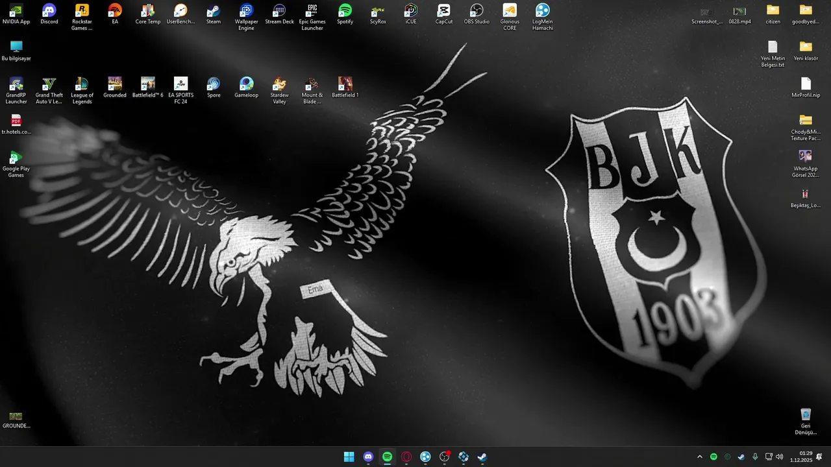Select the Core Temp desktop icon
Screen dimensions: 831x467
148,14
